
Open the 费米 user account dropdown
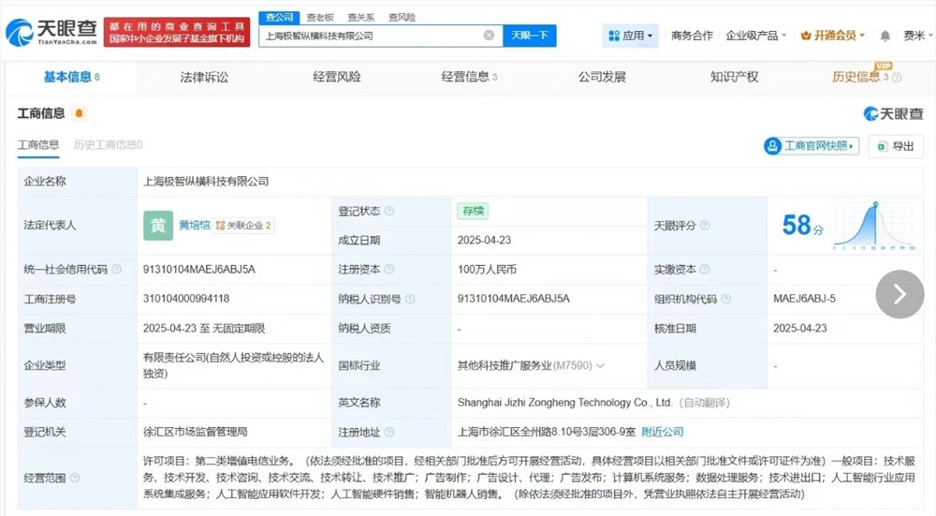coord(917,36)
